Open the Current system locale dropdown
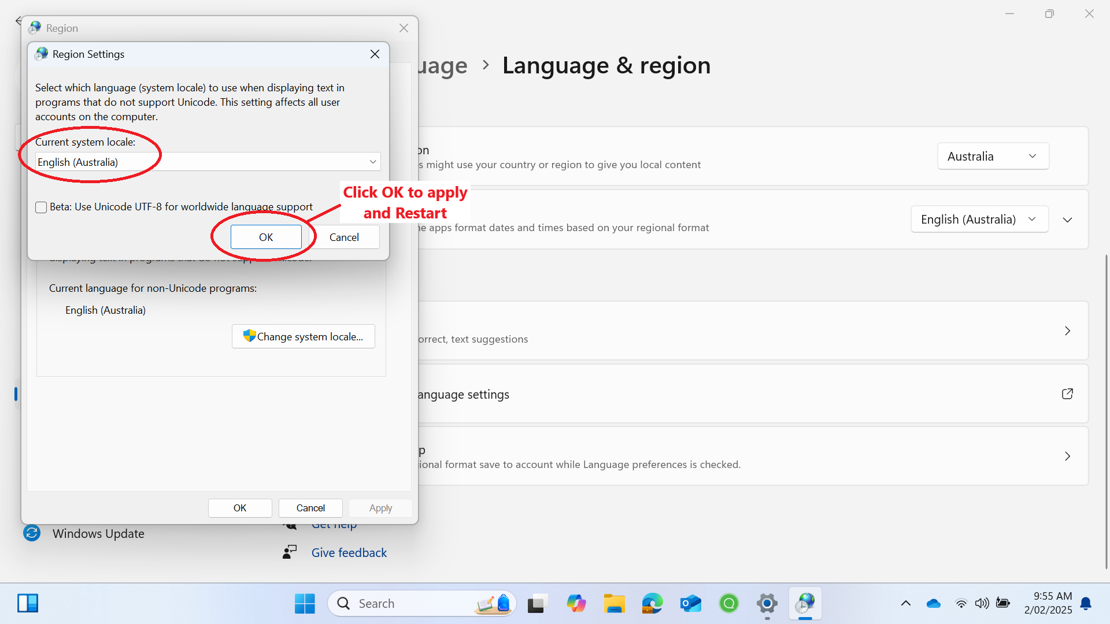This screenshot has height=624, width=1110. coord(208,162)
